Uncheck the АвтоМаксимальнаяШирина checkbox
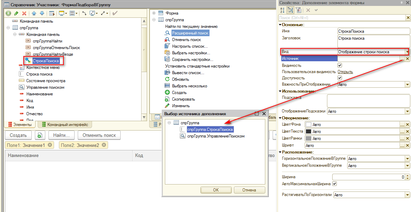411x212 pixels. [335, 183]
